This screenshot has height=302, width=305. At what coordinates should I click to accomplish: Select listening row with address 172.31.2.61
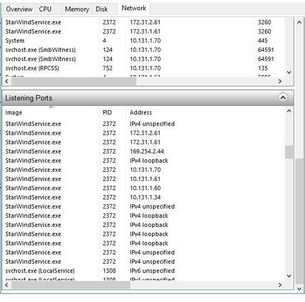pos(143,133)
